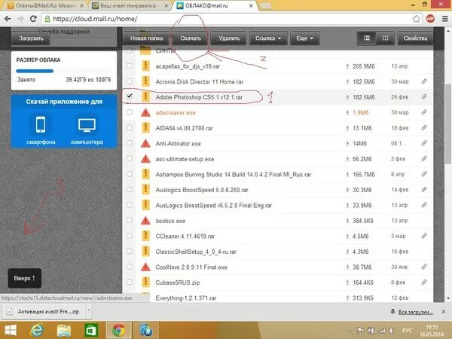Click warning icon of Anti-Aktivator.exe
Screen dimensions: 452x339
coord(145,143)
